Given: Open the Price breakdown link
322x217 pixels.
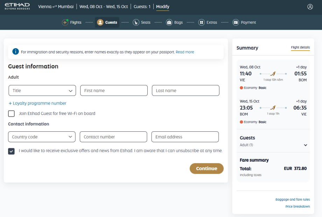Looking at the screenshot, I should tap(297, 207).
